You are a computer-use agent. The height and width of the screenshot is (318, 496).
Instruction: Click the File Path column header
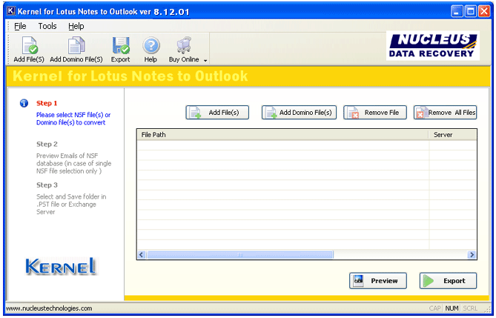click(282, 135)
